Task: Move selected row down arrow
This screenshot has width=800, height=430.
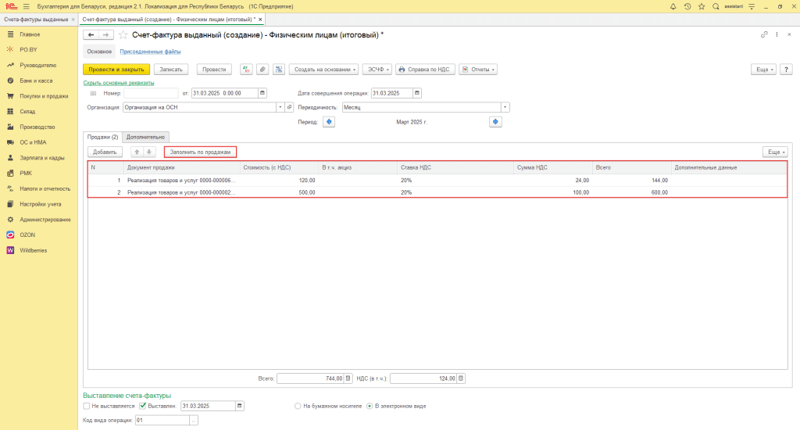Action: click(149, 152)
